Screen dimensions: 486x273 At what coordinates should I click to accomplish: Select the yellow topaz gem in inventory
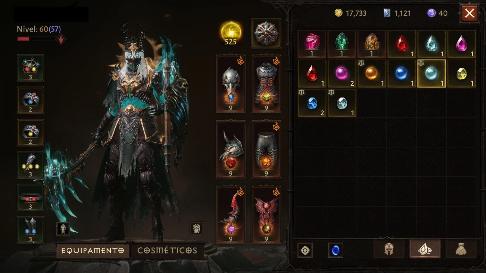(x=461, y=74)
